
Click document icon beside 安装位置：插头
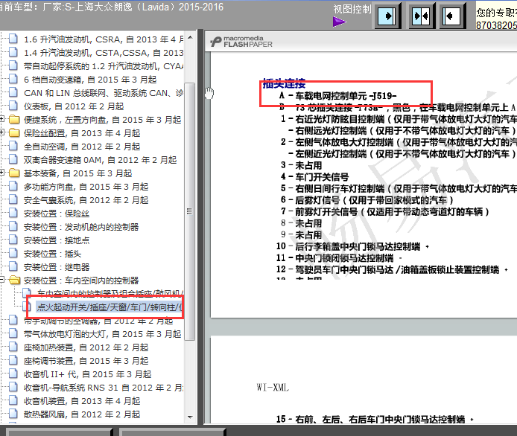pos(13,253)
